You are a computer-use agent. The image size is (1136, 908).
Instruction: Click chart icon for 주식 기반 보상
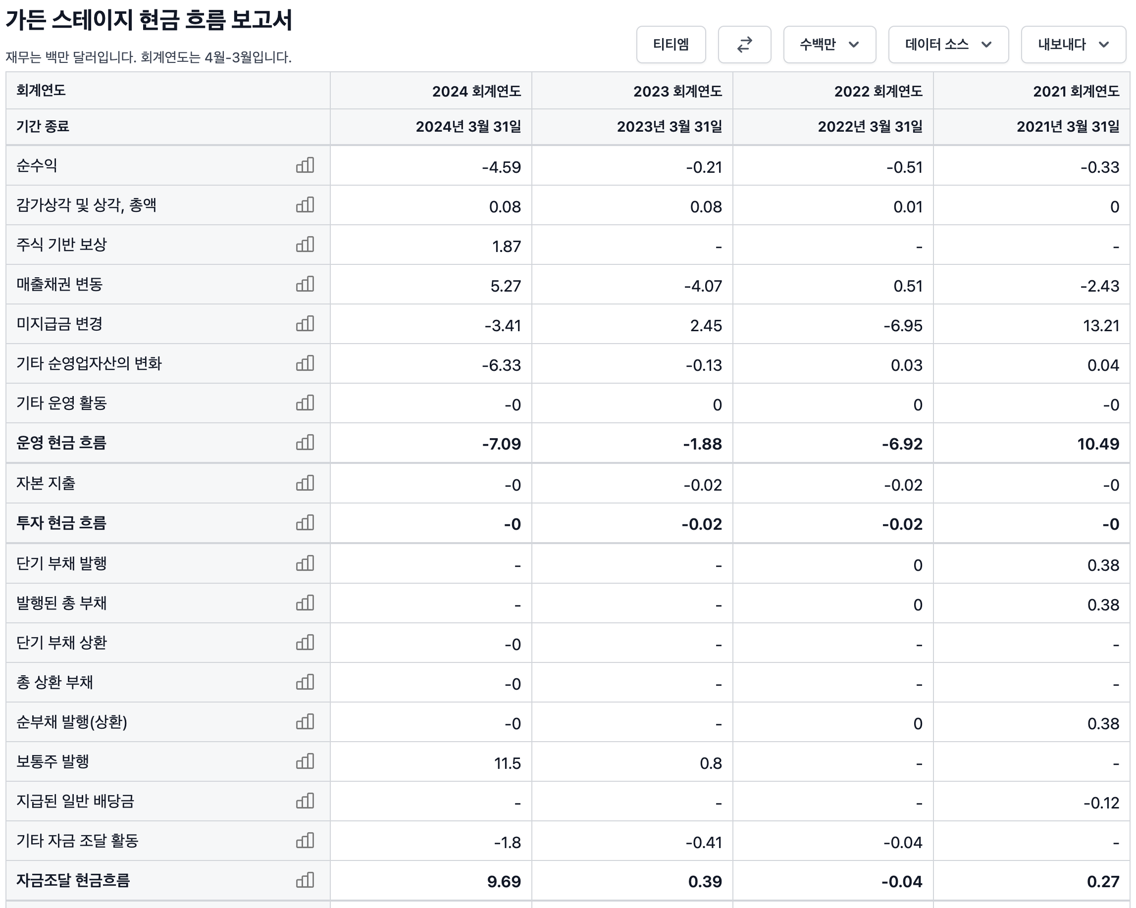305,245
